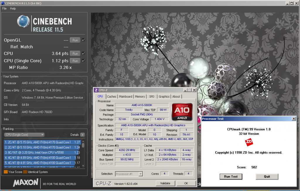Click the Validate button in CPU-Z
Viewport: 300px width, 191px height.
pos(165,183)
